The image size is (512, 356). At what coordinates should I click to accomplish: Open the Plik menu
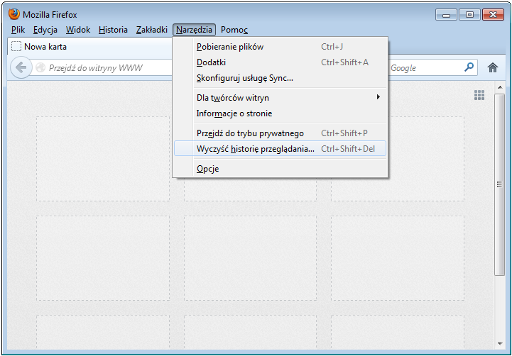click(18, 30)
